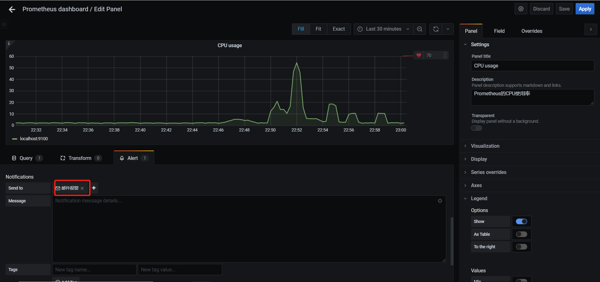Click the zoom out time range icon

pos(420,29)
